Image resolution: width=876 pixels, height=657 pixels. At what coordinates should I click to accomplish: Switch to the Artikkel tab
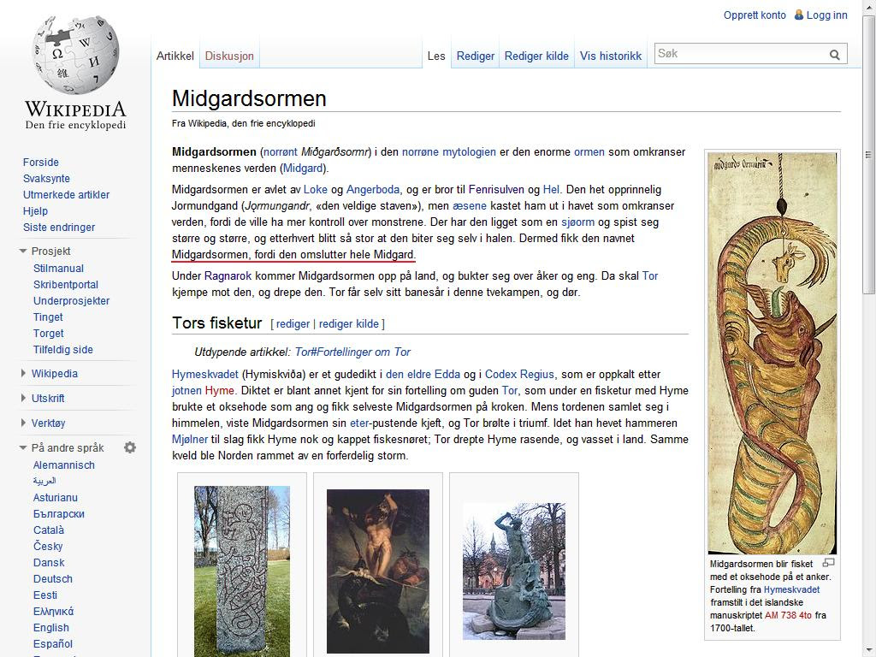175,56
